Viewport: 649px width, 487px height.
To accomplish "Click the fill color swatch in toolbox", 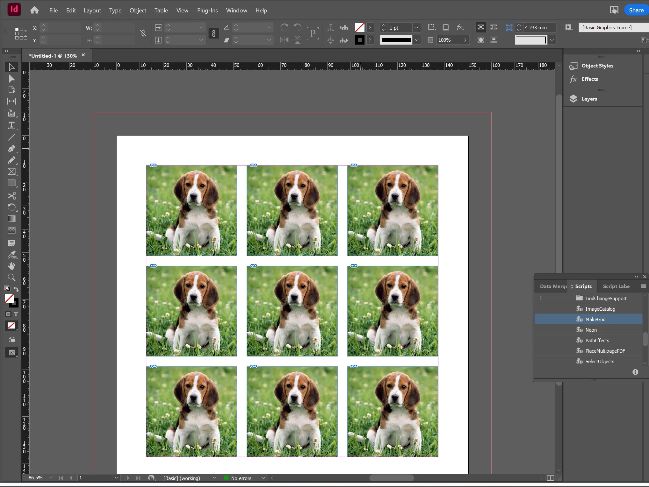I will (9, 298).
